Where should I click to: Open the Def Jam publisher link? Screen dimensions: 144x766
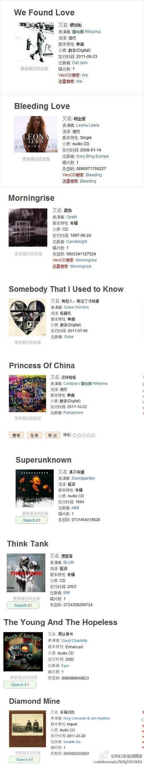tap(80, 62)
